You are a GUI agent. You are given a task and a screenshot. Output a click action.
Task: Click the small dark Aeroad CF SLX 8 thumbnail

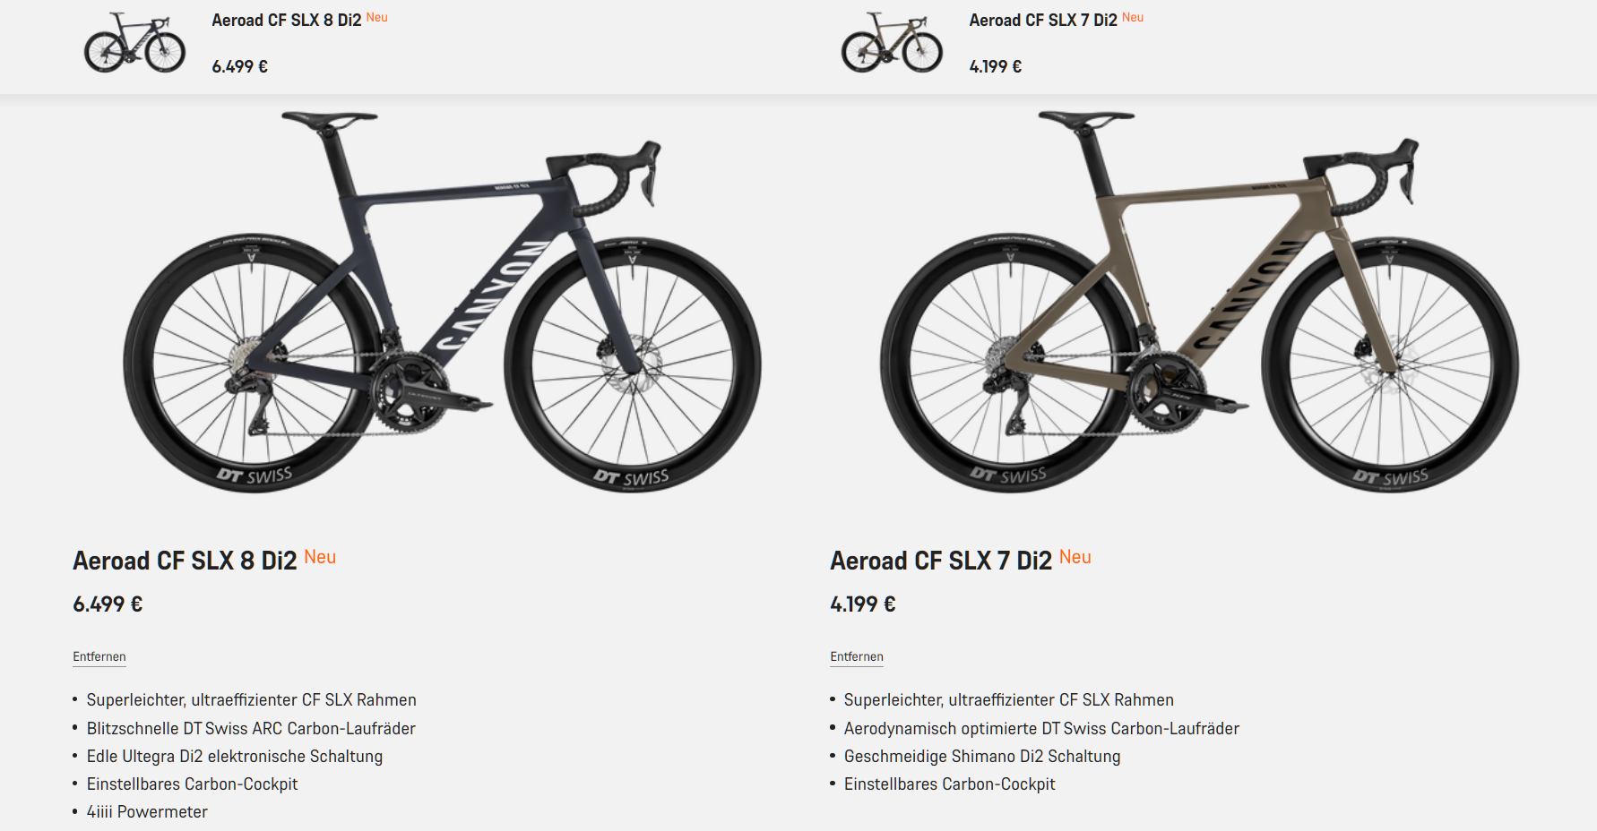pyautogui.click(x=134, y=43)
